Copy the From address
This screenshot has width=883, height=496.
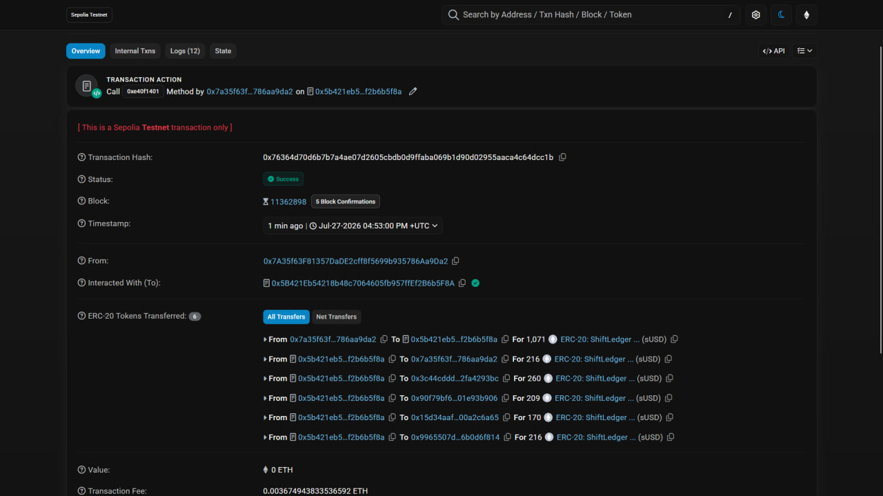(455, 261)
